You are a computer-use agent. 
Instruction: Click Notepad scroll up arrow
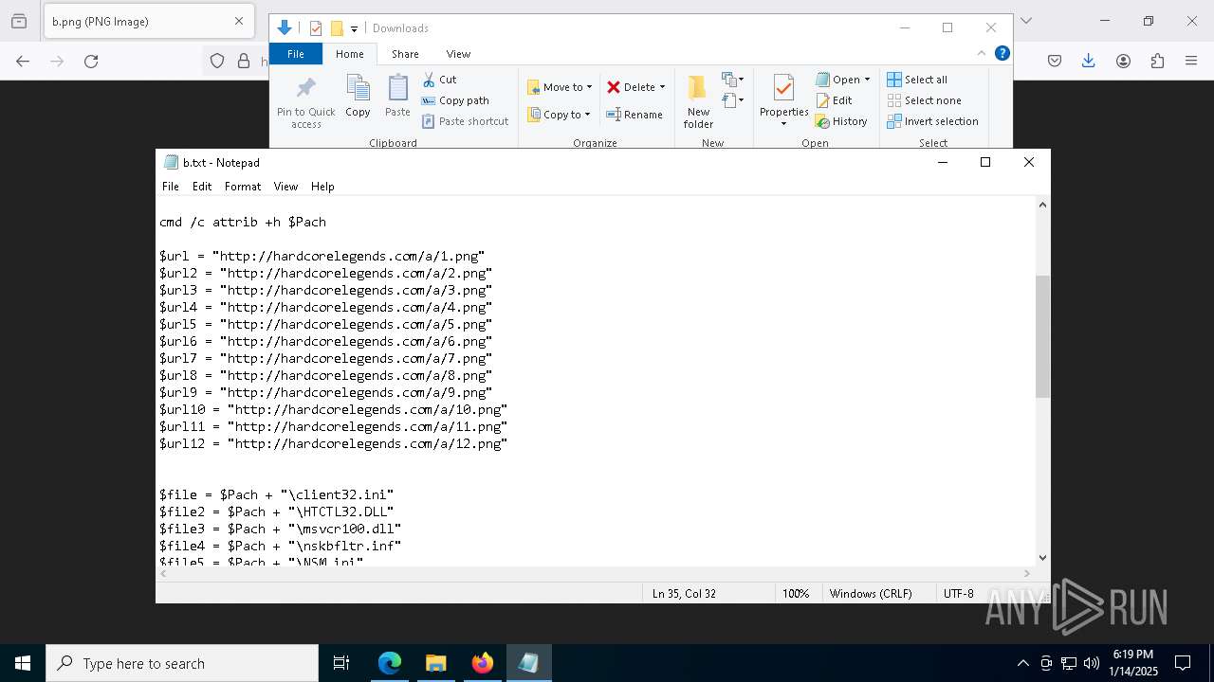1042,205
